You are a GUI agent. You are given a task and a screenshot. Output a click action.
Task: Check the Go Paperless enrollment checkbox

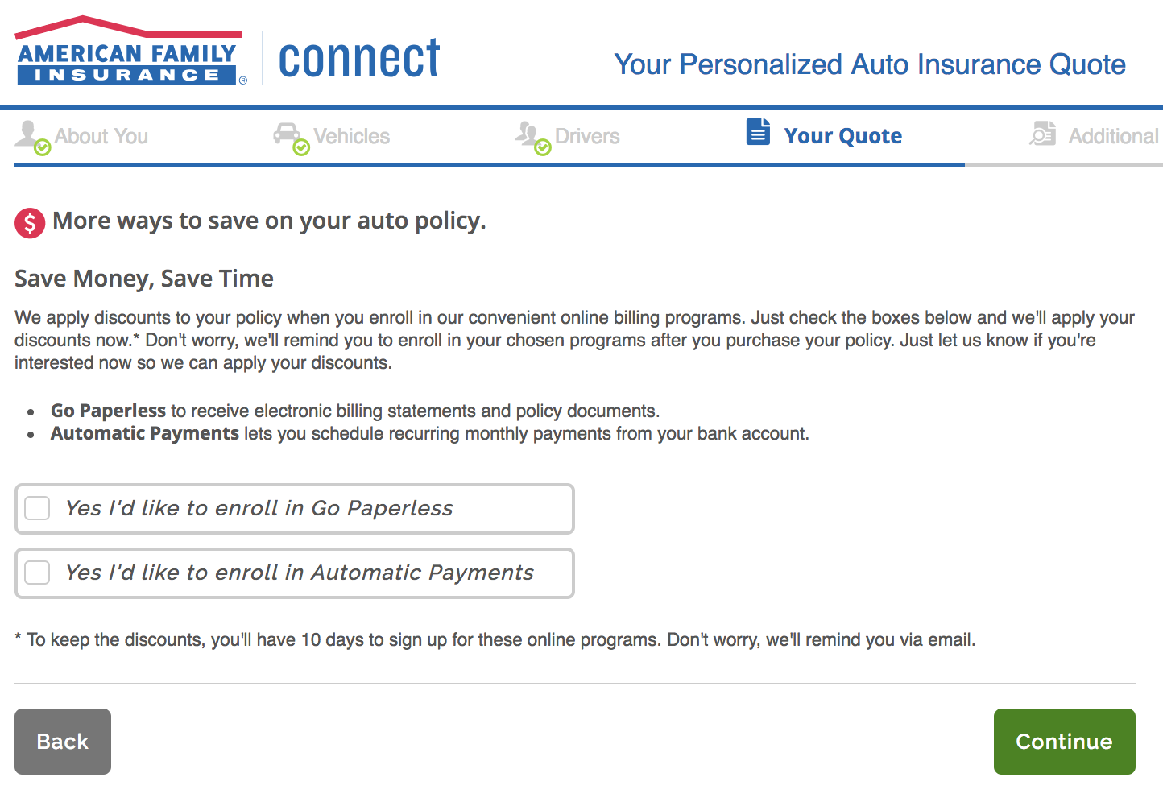[38, 508]
